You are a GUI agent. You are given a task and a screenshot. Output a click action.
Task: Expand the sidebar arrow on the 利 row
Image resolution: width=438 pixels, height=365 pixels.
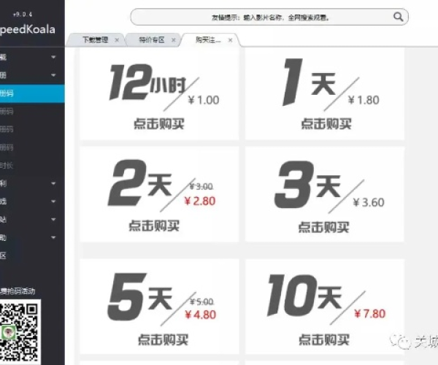click(53, 183)
